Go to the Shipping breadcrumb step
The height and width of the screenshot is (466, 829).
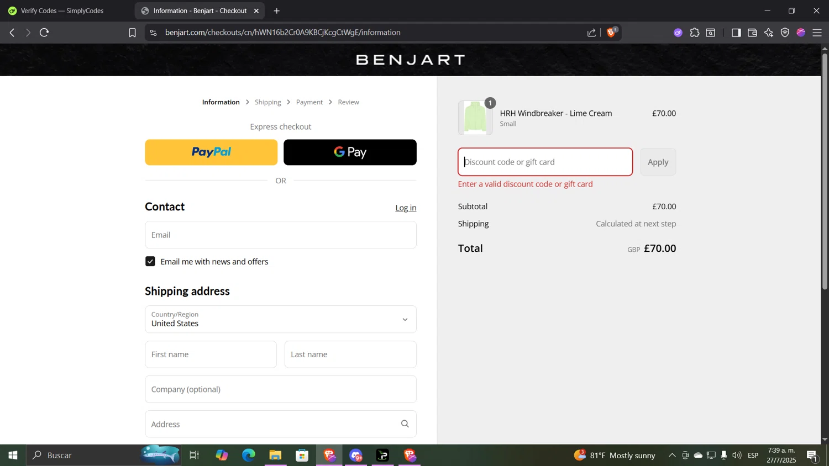268,102
